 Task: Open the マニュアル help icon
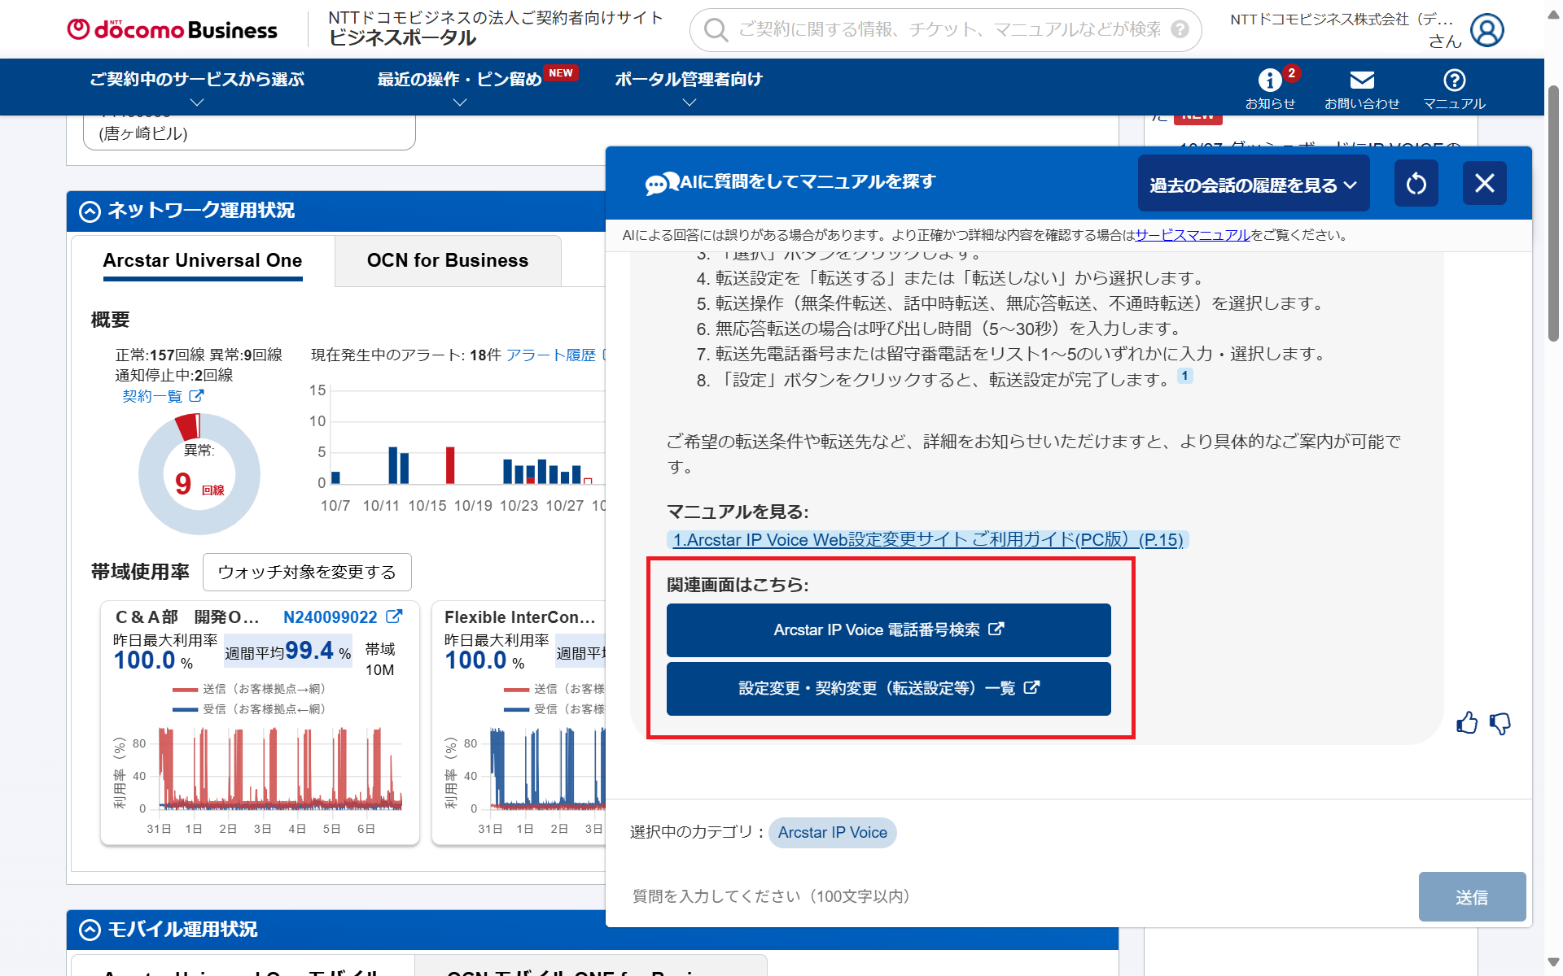(1454, 81)
